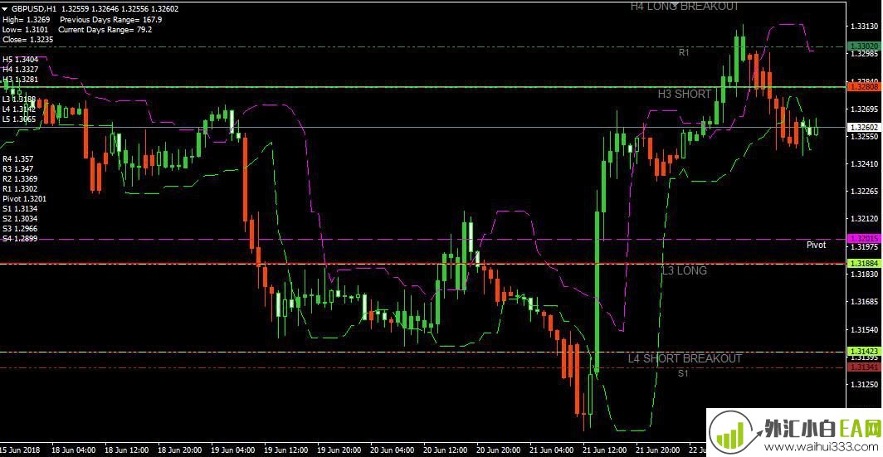Click the 'R3 1.347' resistance entry
Image resolution: width=883 pixels, height=457 pixels.
coord(18,169)
